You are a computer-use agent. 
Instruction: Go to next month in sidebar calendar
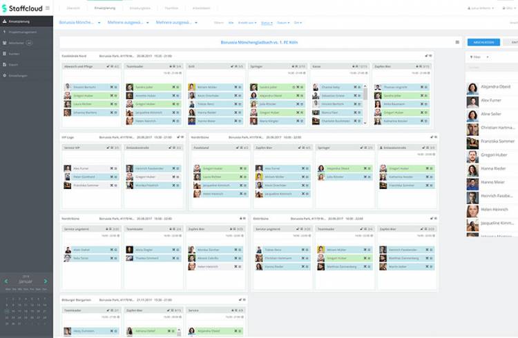point(46,281)
